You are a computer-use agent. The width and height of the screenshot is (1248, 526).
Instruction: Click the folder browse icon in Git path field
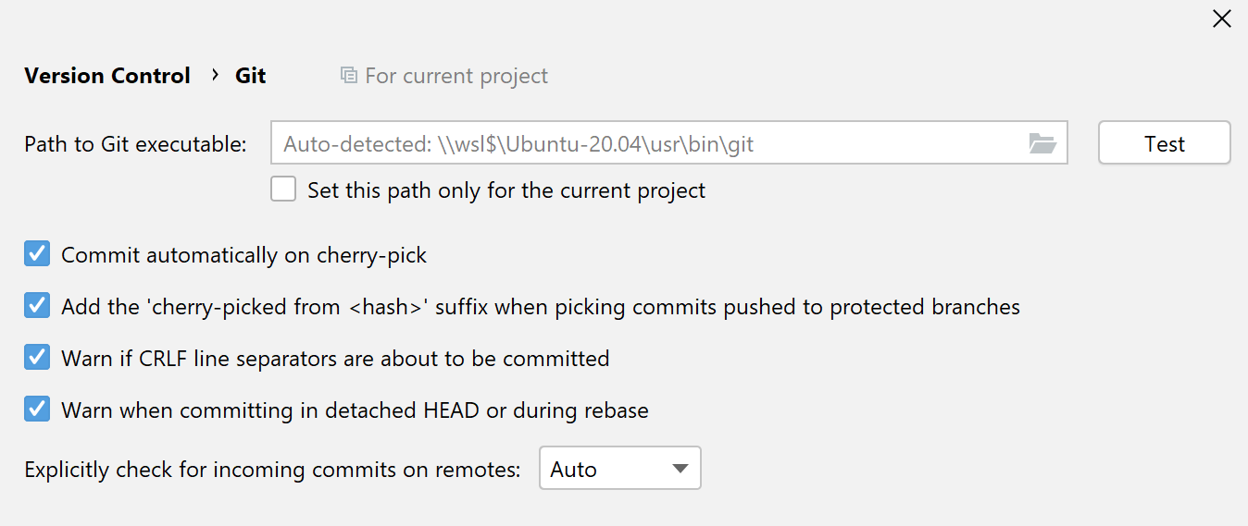coord(1042,143)
